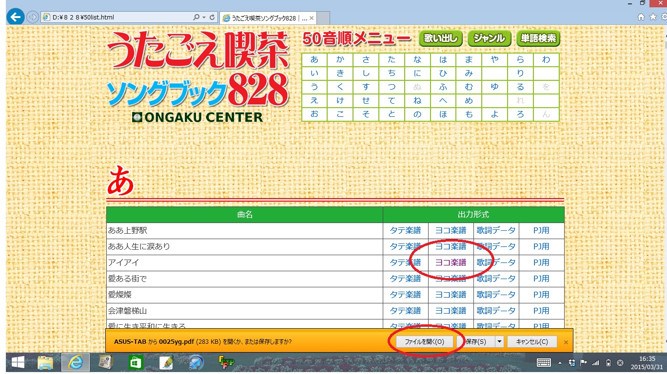Click the ジャンル green button
This screenshot has width=667, height=374.
(489, 38)
